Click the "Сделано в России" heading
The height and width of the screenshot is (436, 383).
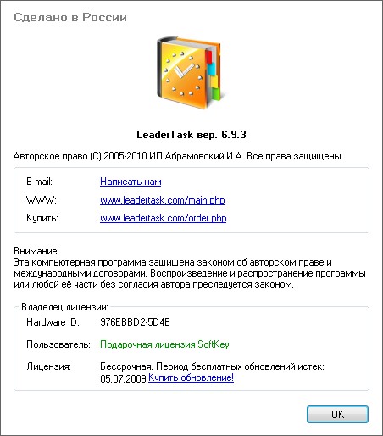click(70, 17)
